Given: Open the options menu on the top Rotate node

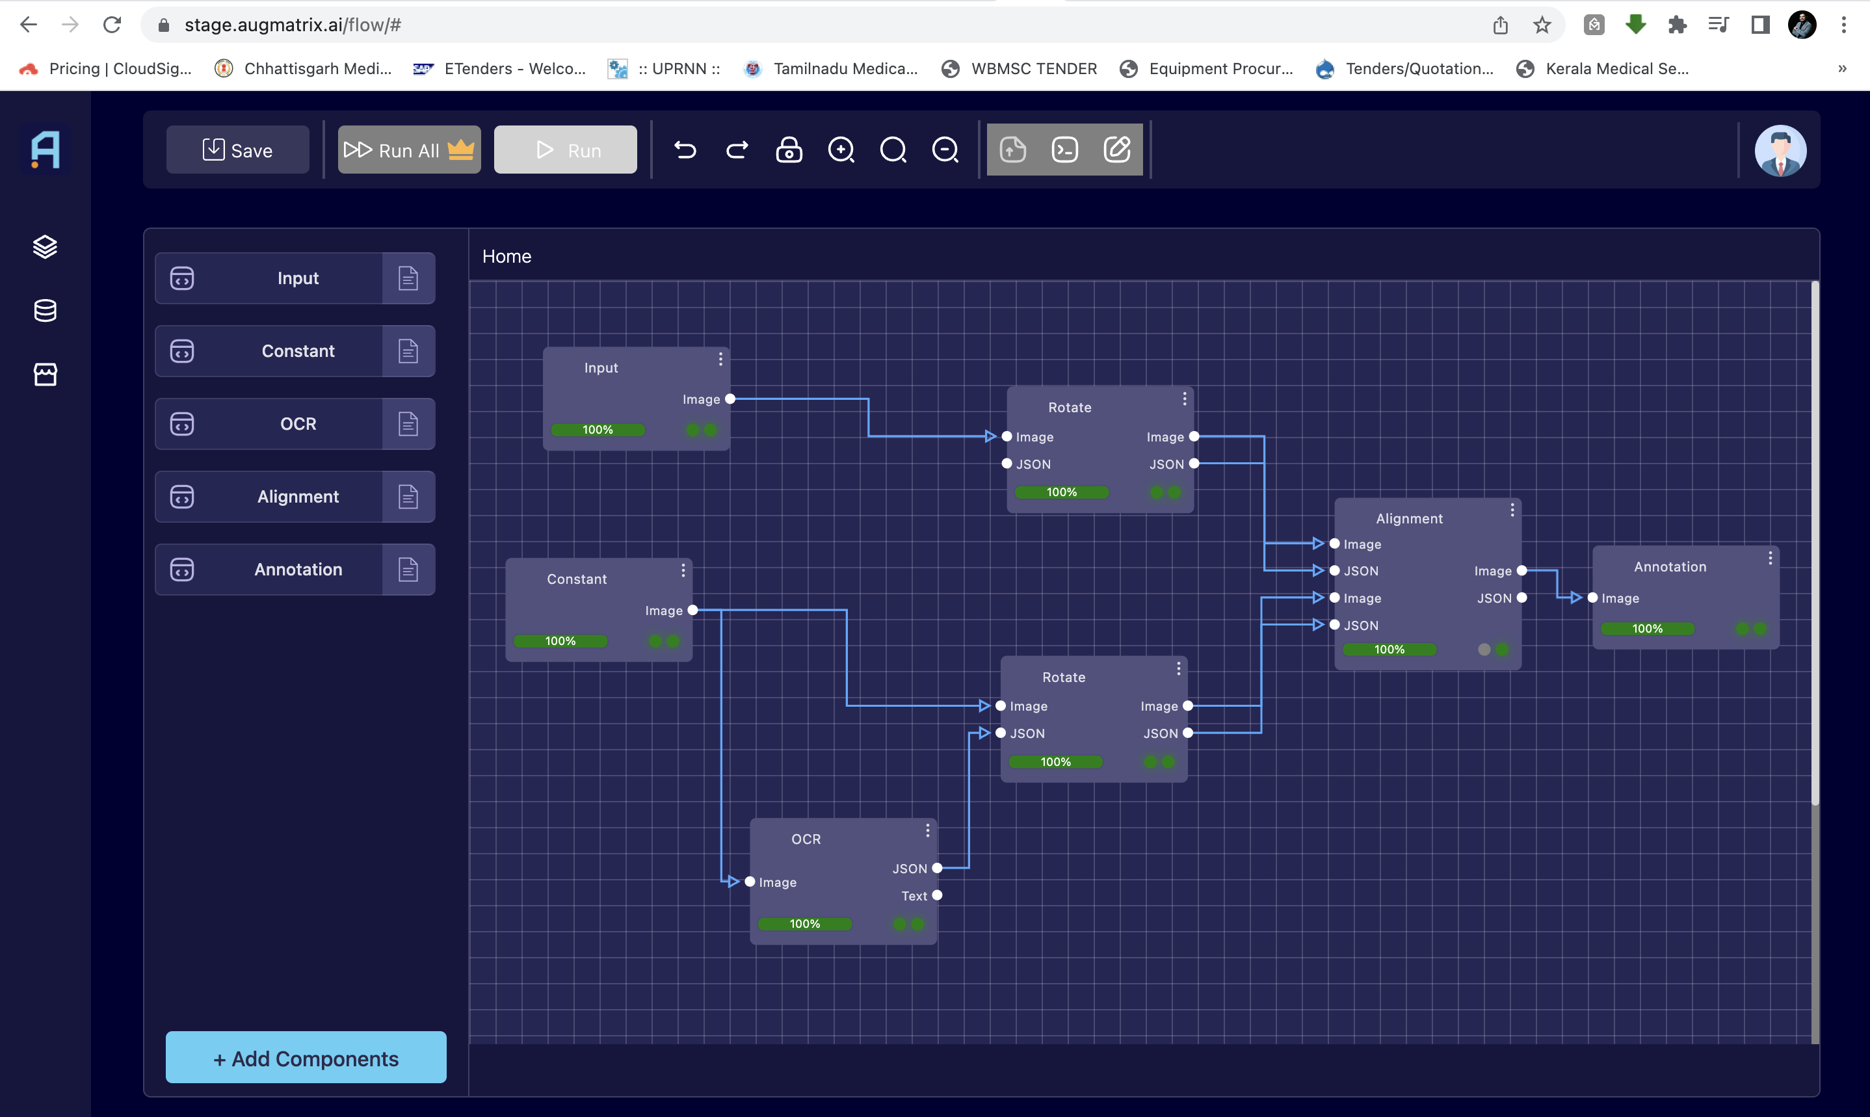Looking at the screenshot, I should pyautogui.click(x=1184, y=398).
